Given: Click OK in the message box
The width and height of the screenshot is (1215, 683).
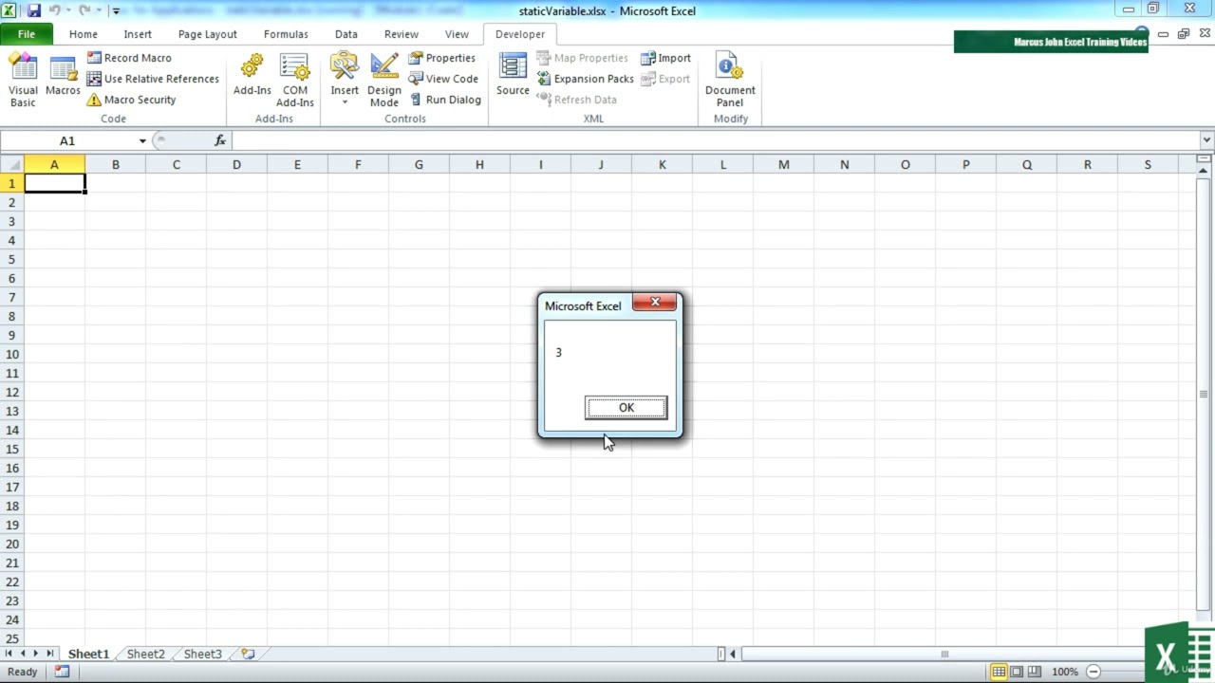Looking at the screenshot, I should pyautogui.click(x=626, y=408).
